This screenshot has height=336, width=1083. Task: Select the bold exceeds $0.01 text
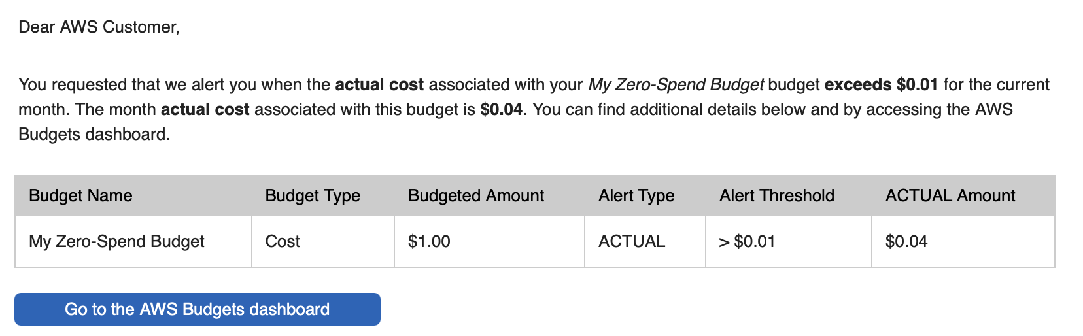pos(881,84)
